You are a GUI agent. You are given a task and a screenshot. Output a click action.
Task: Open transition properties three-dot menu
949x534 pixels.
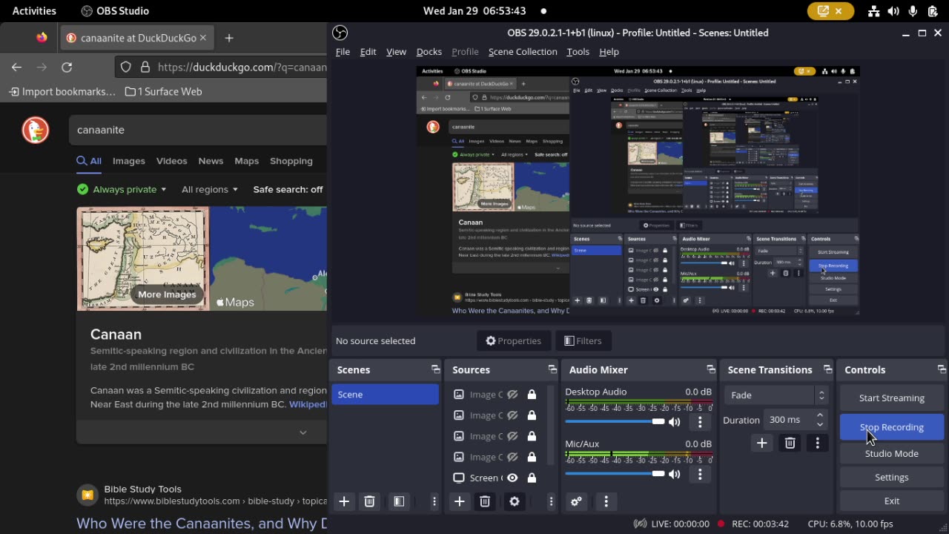pos(818,443)
